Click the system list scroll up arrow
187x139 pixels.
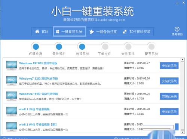(183, 60)
